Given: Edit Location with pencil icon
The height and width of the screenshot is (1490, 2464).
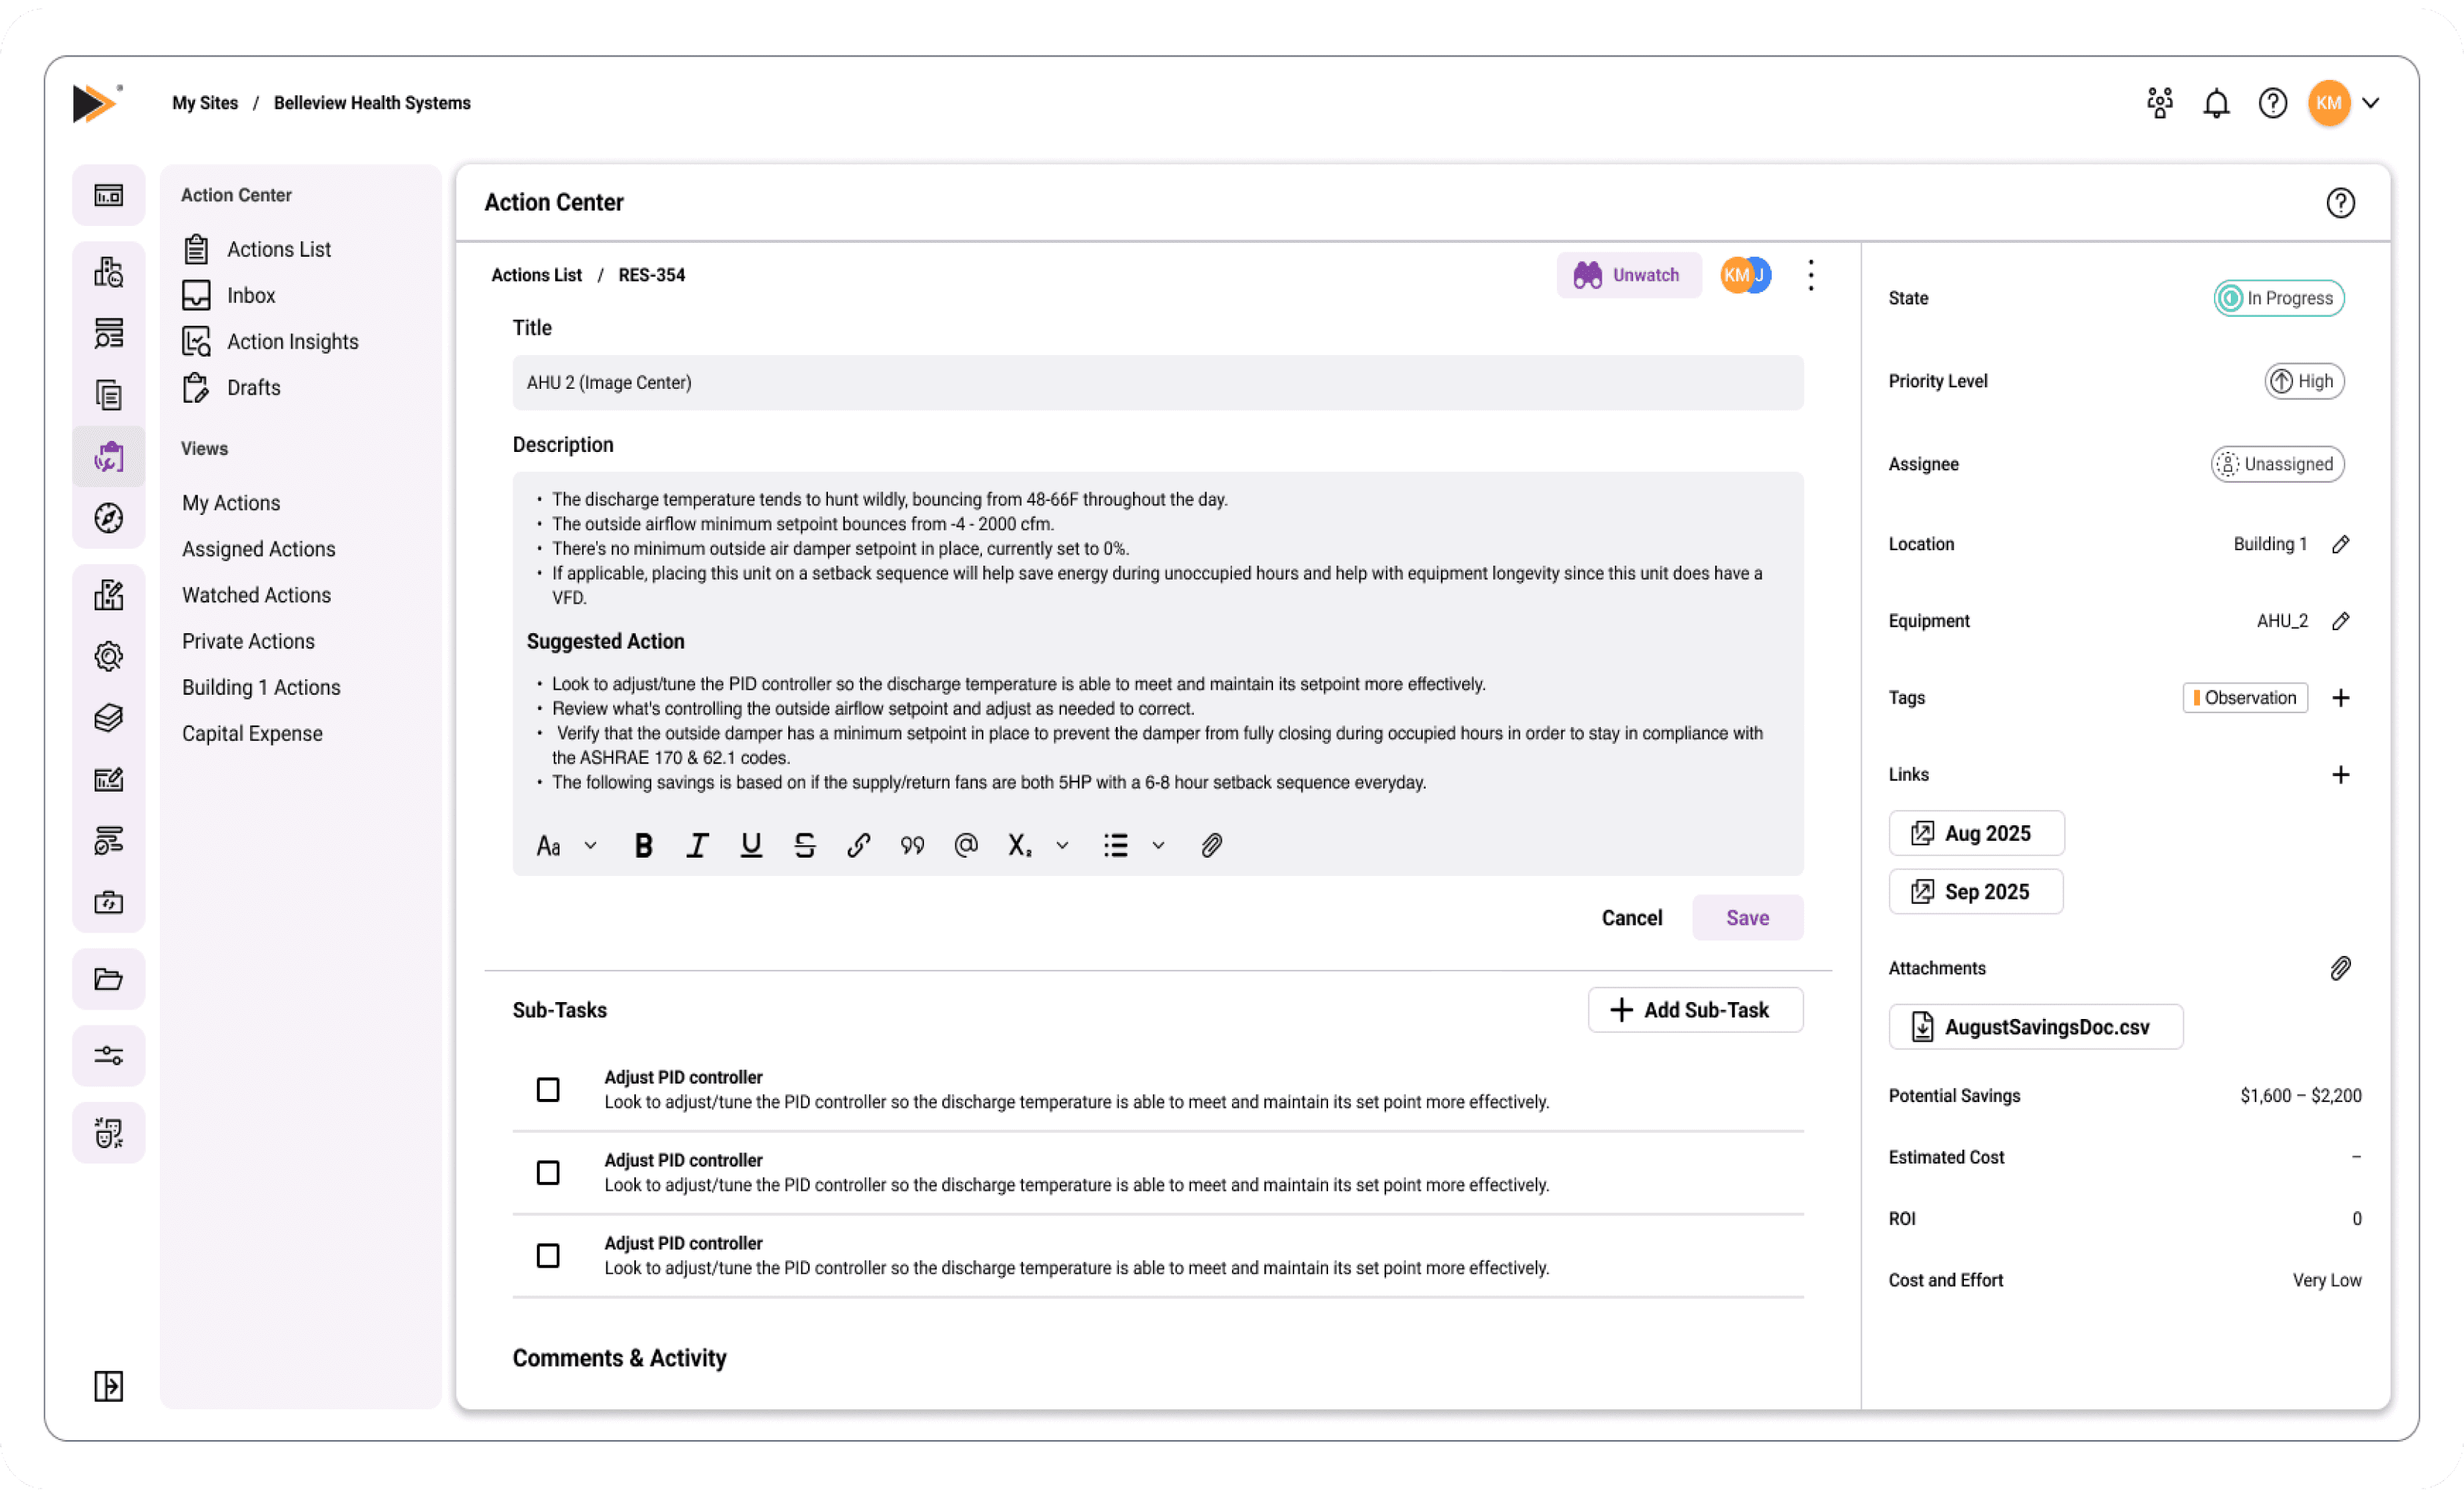Looking at the screenshot, I should 2340,544.
